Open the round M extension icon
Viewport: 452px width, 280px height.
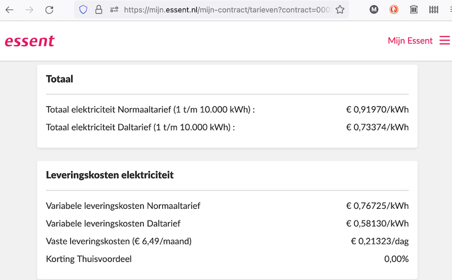click(374, 10)
